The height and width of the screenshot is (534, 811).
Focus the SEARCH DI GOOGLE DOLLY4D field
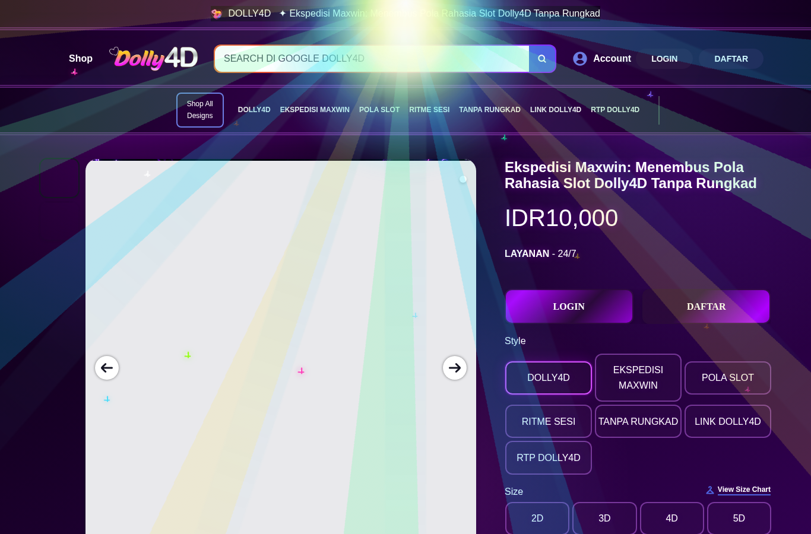click(372, 59)
